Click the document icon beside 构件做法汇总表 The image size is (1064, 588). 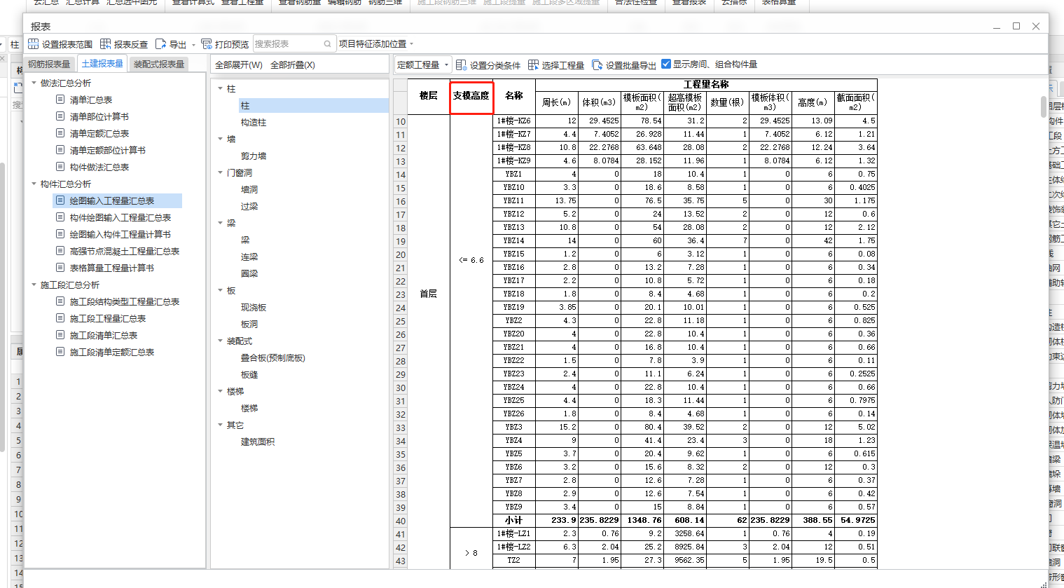coord(60,167)
